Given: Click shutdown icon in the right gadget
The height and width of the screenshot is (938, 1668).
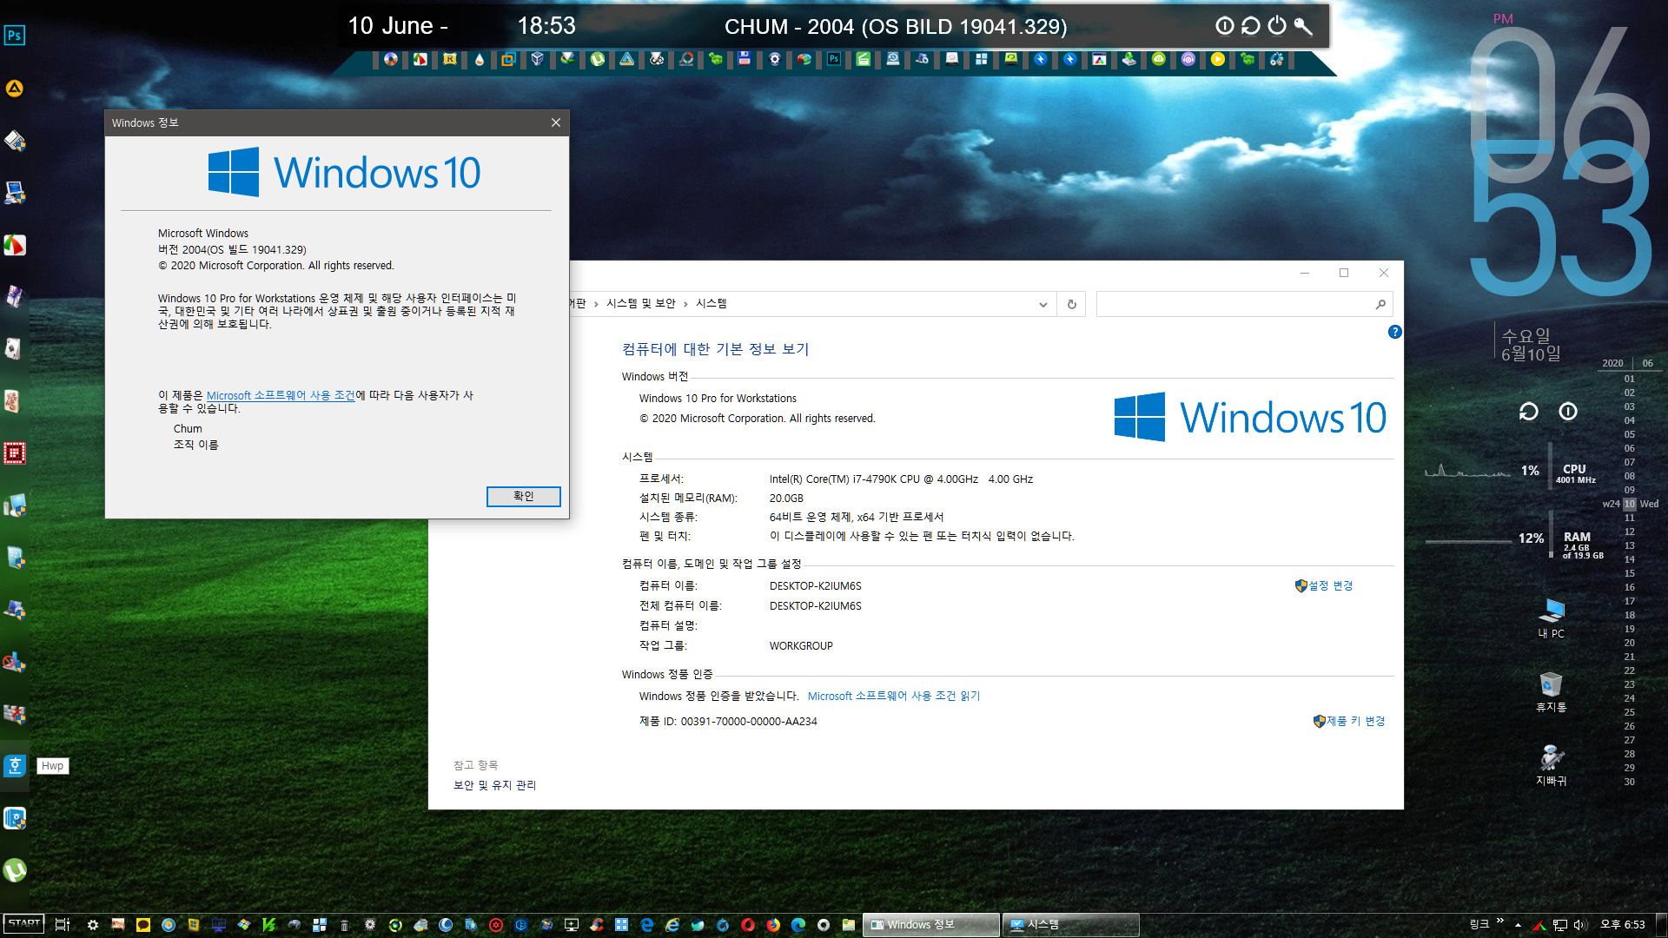Looking at the screenshot, I should [x=1568, y=412].
